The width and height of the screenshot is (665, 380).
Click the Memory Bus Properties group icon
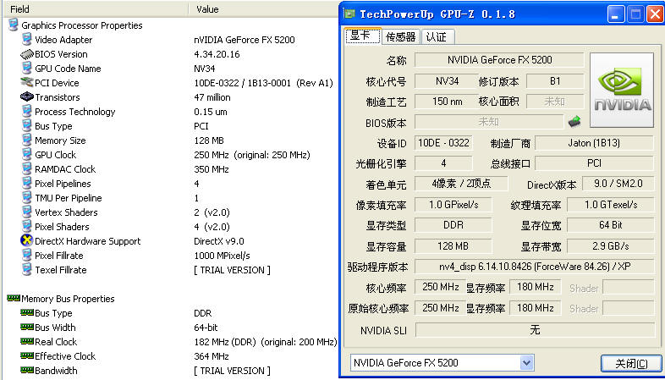coord(14,299)
